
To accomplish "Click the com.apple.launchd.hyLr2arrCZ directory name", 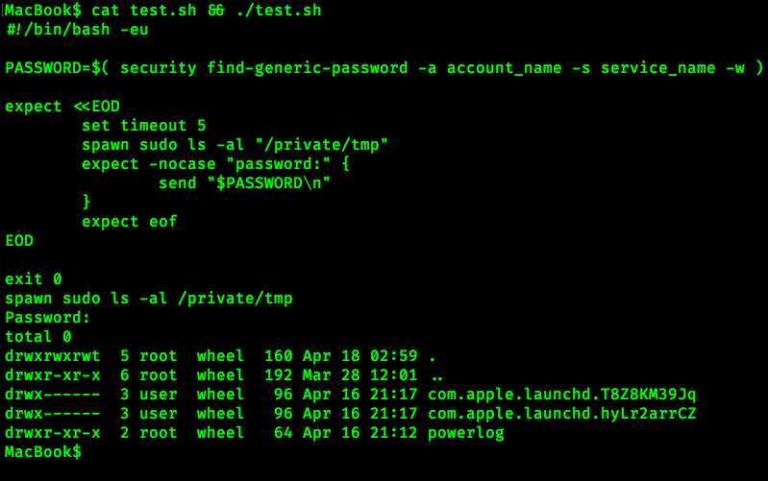I will (562, 413).
